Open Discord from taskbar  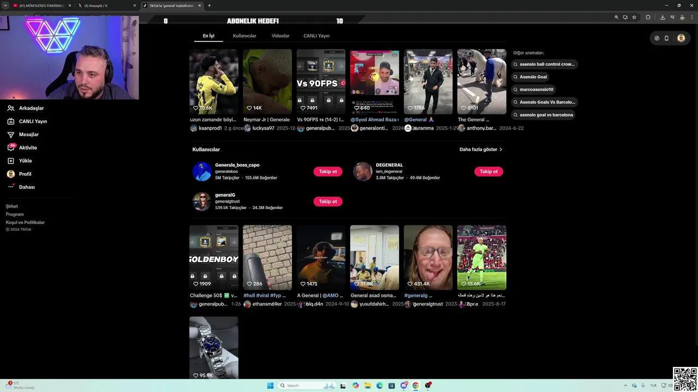point(404,385)
